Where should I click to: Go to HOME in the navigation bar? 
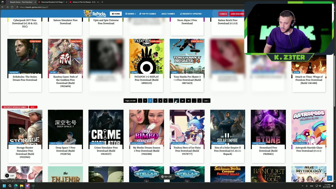pos(116,14)
